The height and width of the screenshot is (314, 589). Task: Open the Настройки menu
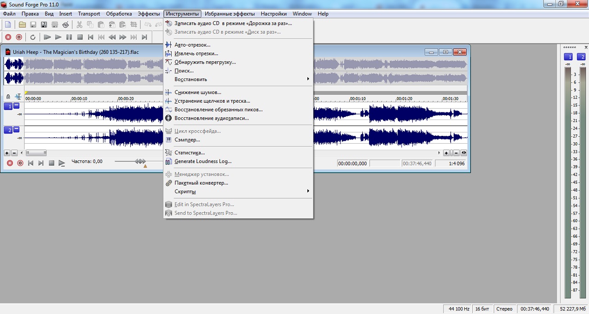(x=273, y=14)
